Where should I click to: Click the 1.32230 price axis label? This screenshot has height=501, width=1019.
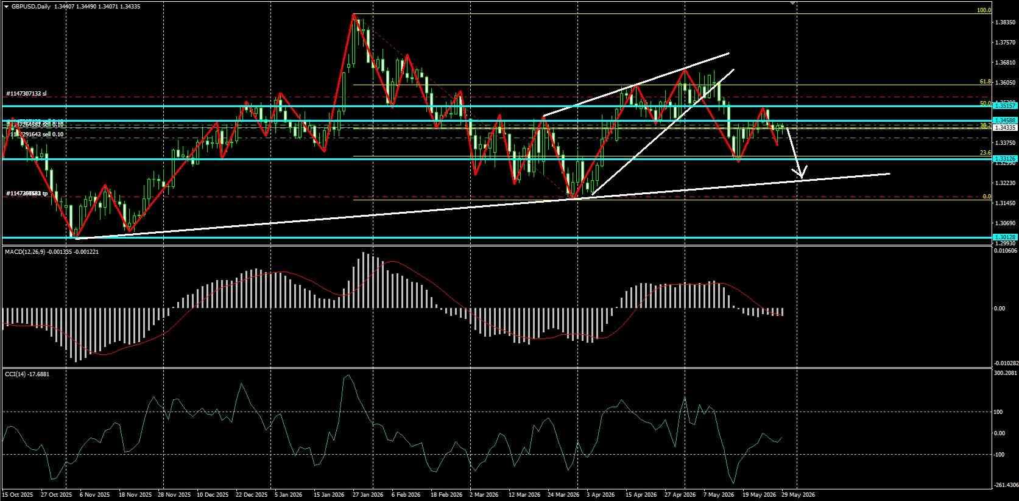click(x=1005, y=183)
